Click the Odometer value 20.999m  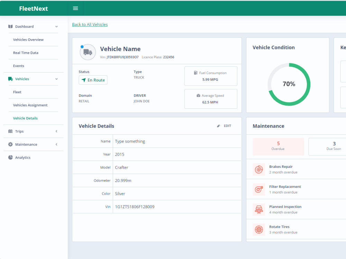123,181
